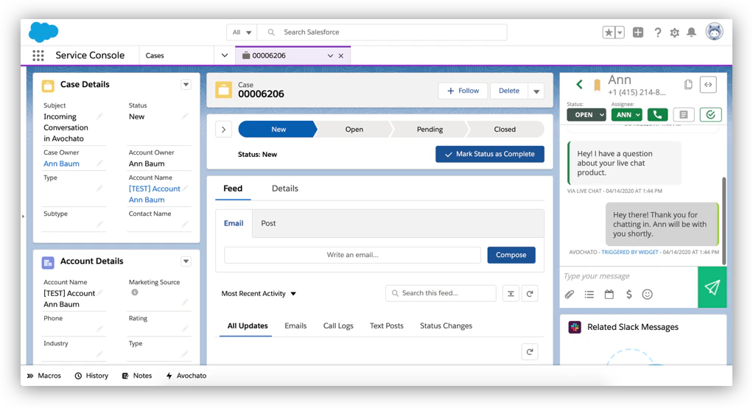Screen dimensions: 753x408
Task: Open the Setup gear icon
Action: [x=675, y=32]
